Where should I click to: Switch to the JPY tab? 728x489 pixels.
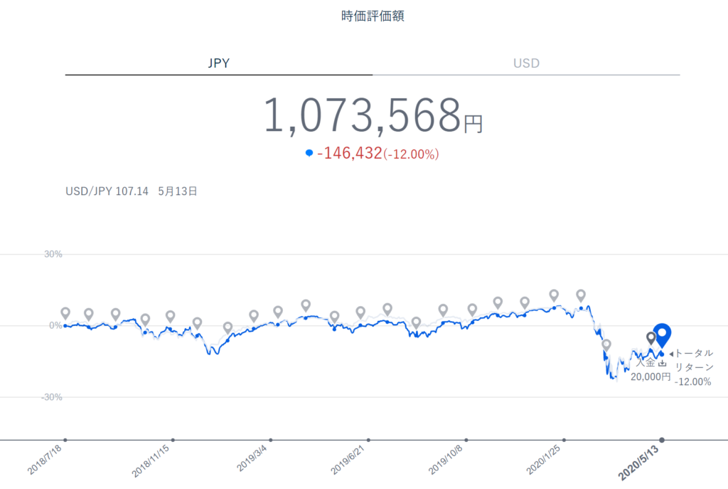click(218, 63)
